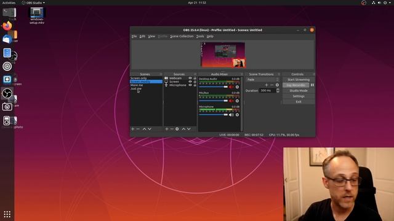
Task: Open the Show Applications grid
Action: click(7, 214)
